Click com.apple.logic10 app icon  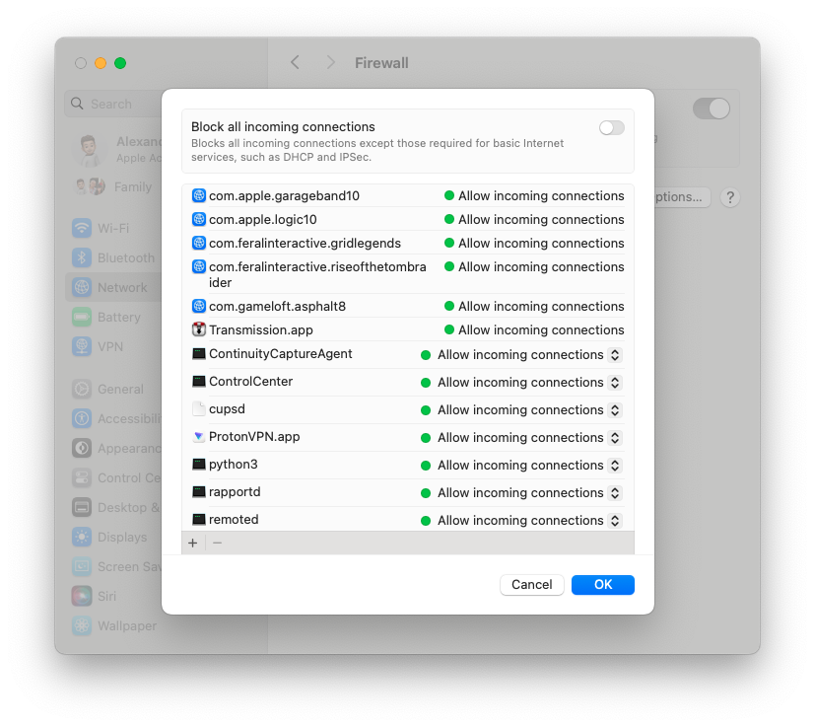(x=199, y=219)
